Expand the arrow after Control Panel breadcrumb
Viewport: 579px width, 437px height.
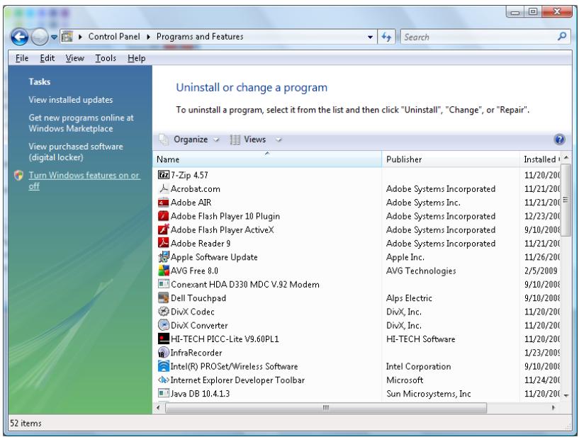click(x=148, y=37)
